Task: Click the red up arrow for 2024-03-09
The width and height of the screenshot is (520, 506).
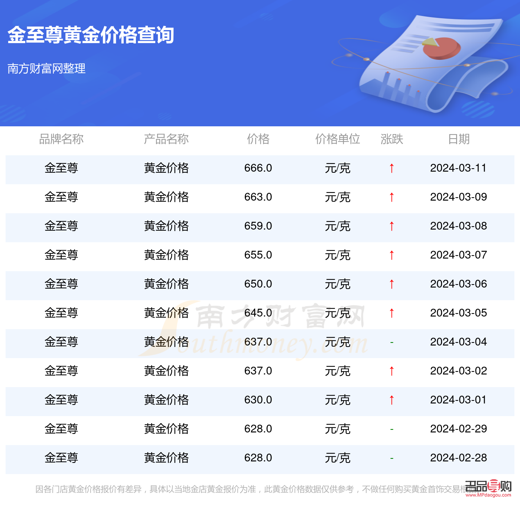Action: [x=391, y=197]
